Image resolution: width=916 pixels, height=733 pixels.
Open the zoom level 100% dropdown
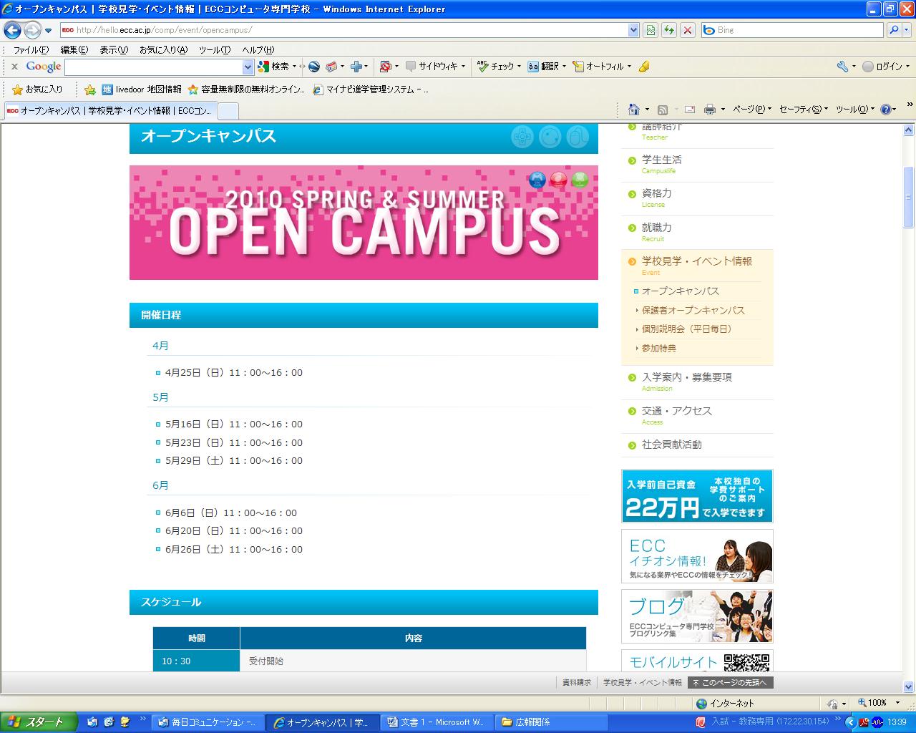[897, 703]
